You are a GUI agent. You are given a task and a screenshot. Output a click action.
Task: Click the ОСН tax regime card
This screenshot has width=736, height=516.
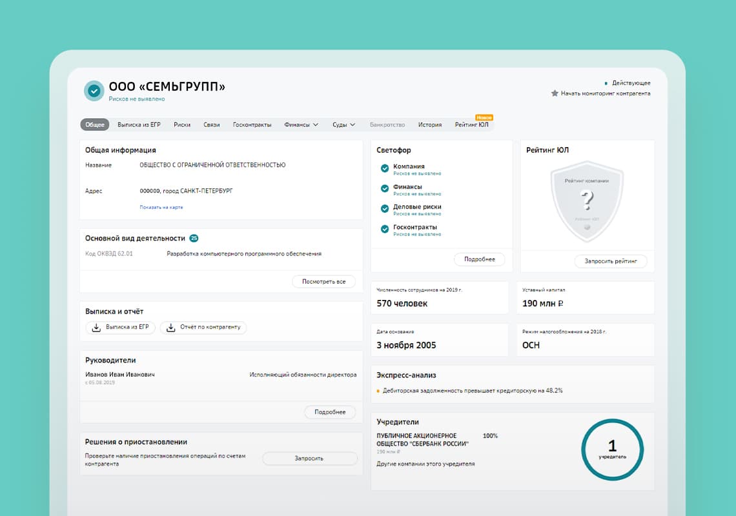(586, 340)
